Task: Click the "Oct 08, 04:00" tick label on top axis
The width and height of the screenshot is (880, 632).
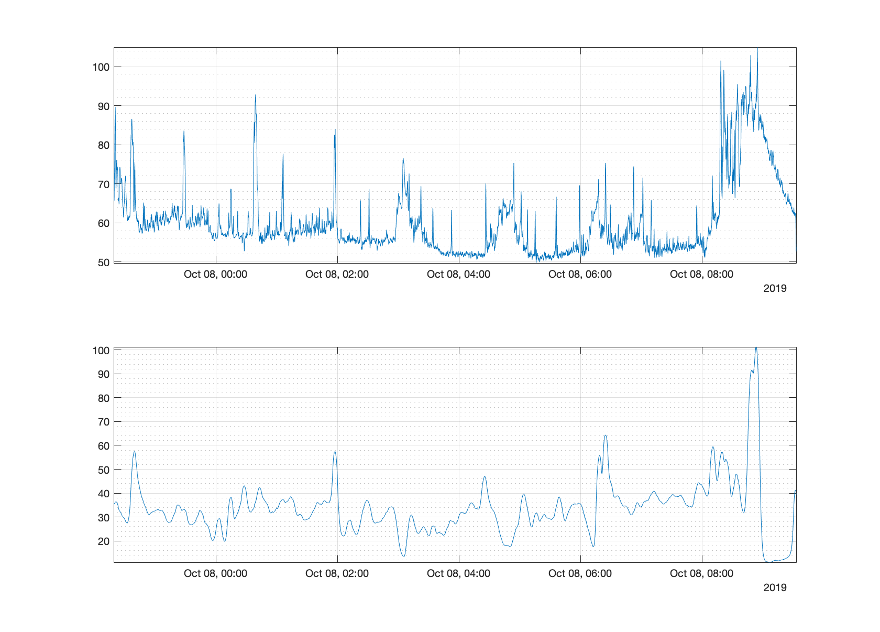Action: coord(459,274)
